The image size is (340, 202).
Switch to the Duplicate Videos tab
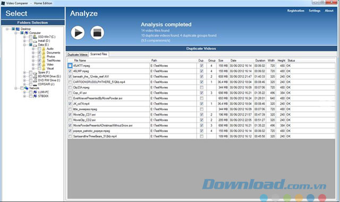point(78,55)
